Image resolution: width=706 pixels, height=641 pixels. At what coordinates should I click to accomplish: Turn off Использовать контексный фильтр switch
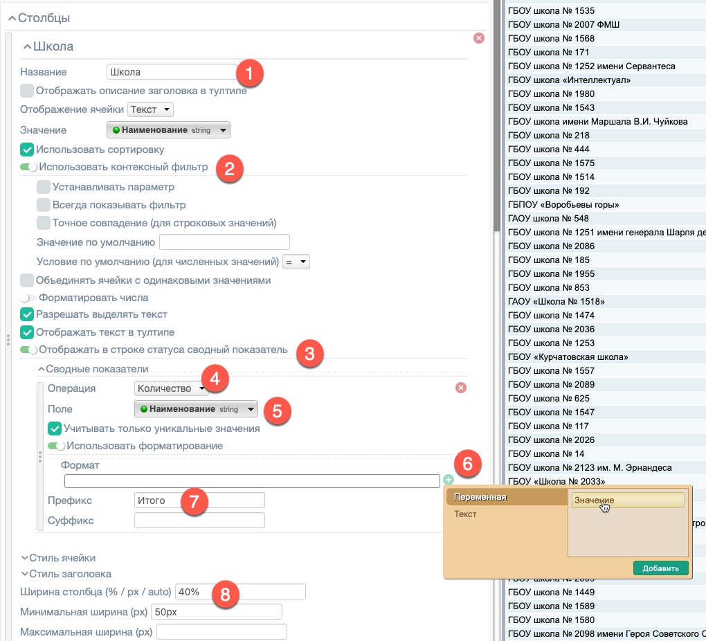click(x=28, y=167)
